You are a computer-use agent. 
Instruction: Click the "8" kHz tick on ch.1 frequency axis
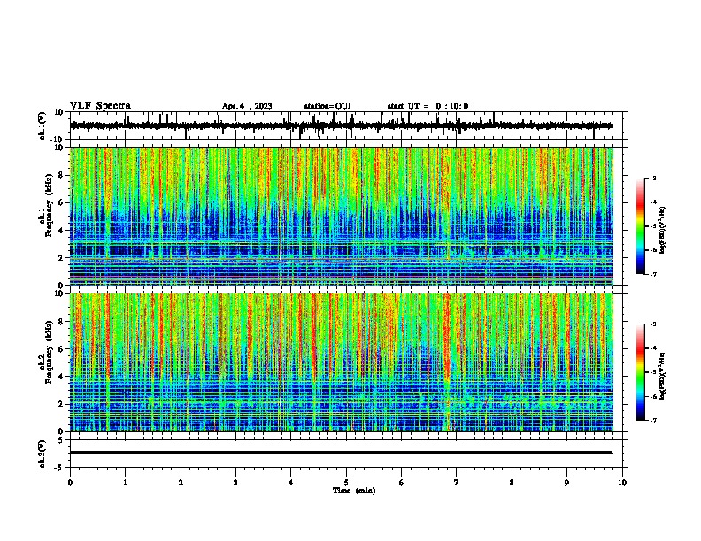[61, 175]
